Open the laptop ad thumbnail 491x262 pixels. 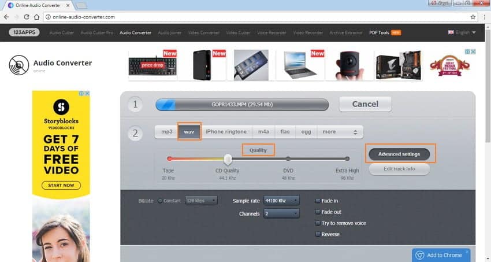(x=300, y=65)
